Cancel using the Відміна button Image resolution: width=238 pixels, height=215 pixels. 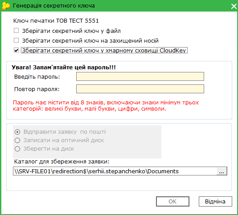[215, 201]
